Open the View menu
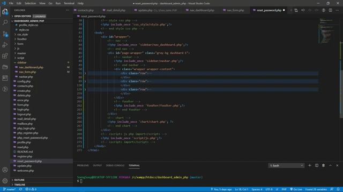 (42, 3)
